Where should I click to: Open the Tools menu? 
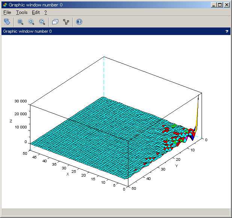[22, 12]
